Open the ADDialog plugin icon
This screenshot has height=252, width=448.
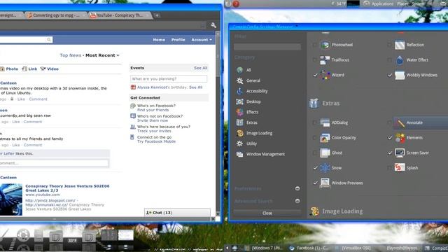click(x=325, y=122)
